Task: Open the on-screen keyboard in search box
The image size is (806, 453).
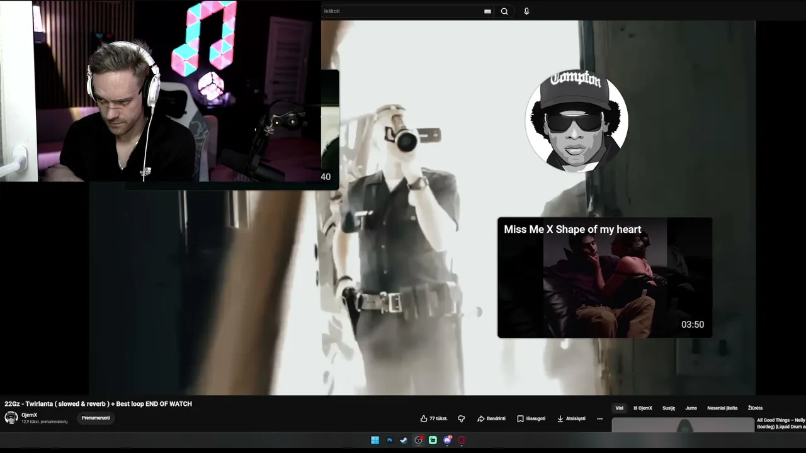Action: [487, 11]
